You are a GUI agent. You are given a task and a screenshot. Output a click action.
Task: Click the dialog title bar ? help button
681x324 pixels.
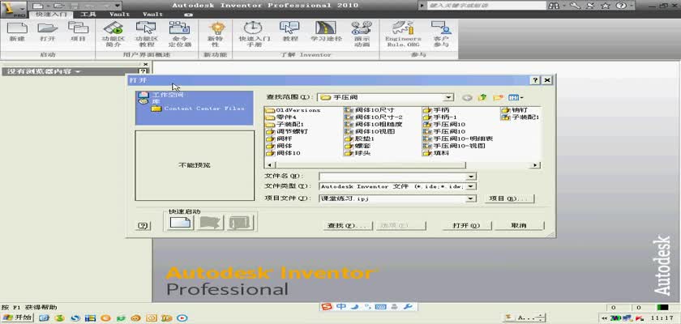(x=535, y=80)
